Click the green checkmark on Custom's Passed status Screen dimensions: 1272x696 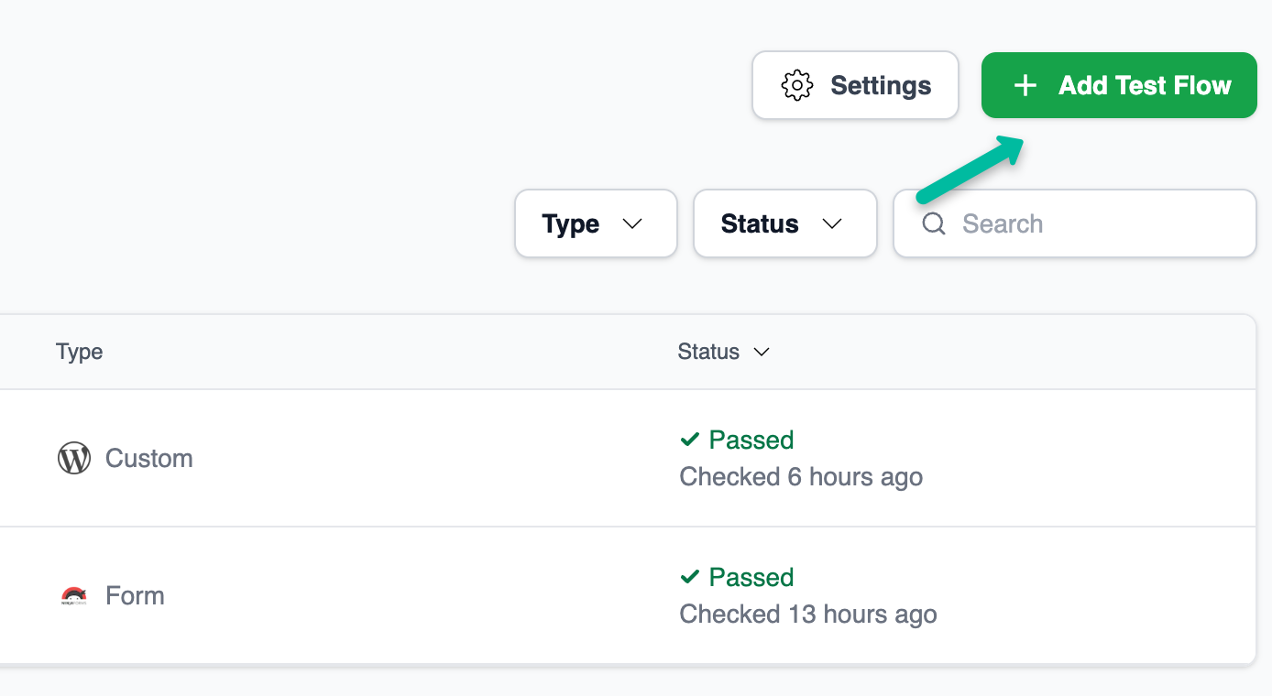[689, 440]
